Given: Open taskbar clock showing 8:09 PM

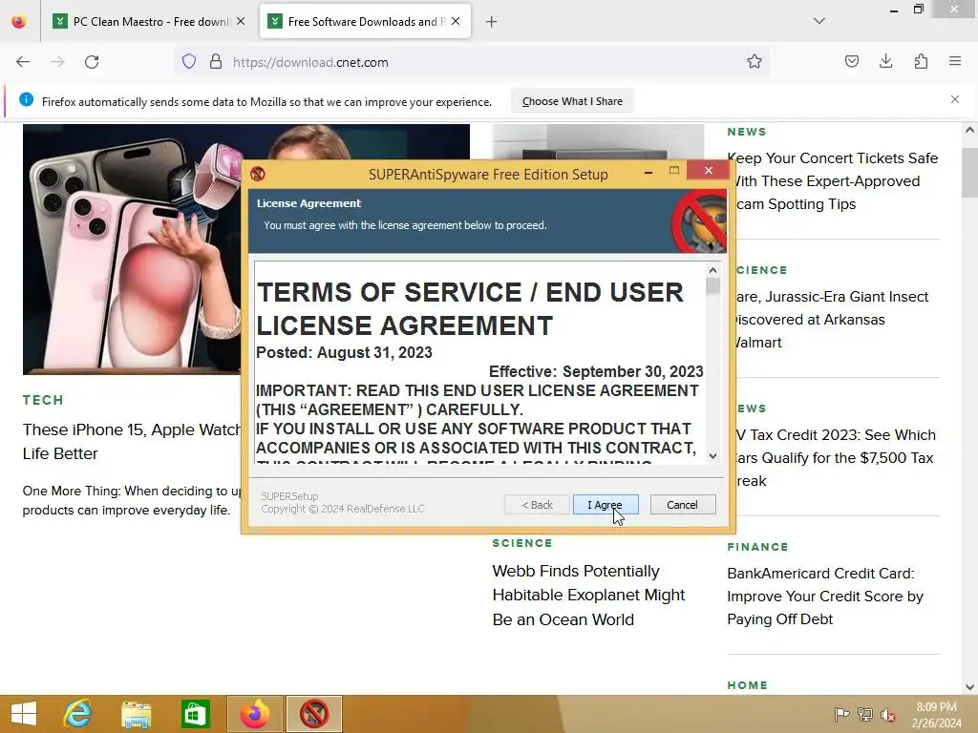Looking at the screenshot, I should click(936, 715).
